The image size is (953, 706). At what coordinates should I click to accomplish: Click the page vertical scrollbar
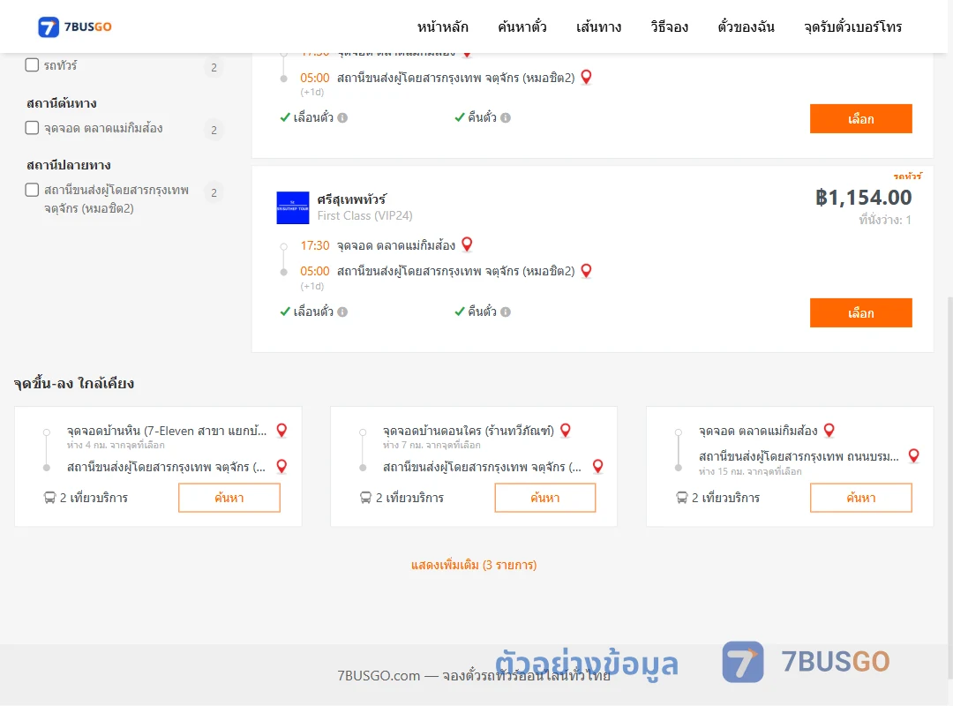point(949,486)
